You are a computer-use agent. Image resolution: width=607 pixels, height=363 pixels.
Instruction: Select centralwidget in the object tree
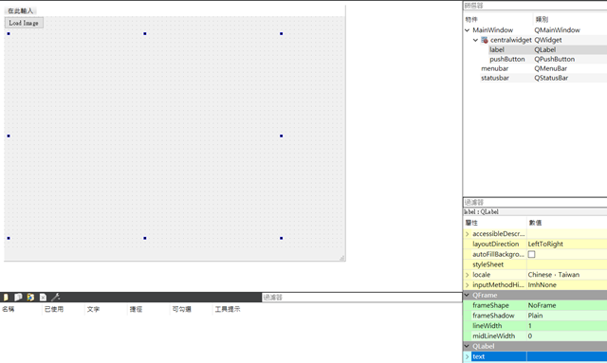click(511, 40)
